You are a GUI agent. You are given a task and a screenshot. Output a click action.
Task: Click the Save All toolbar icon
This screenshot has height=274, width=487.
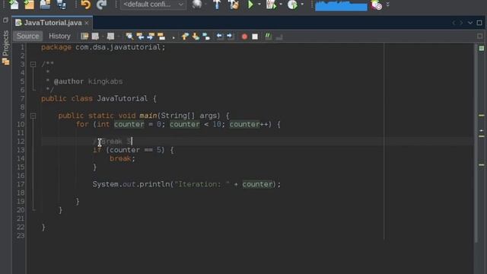(61, 5)
